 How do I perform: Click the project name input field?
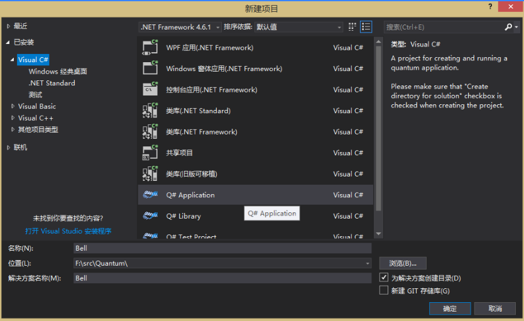(222, 248)
